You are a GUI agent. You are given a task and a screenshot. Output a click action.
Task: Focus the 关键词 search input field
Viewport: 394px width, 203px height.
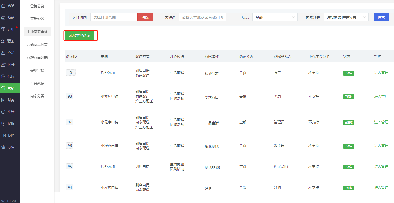203,17
